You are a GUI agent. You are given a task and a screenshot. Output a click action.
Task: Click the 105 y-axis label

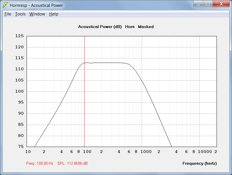click(19, 80)
